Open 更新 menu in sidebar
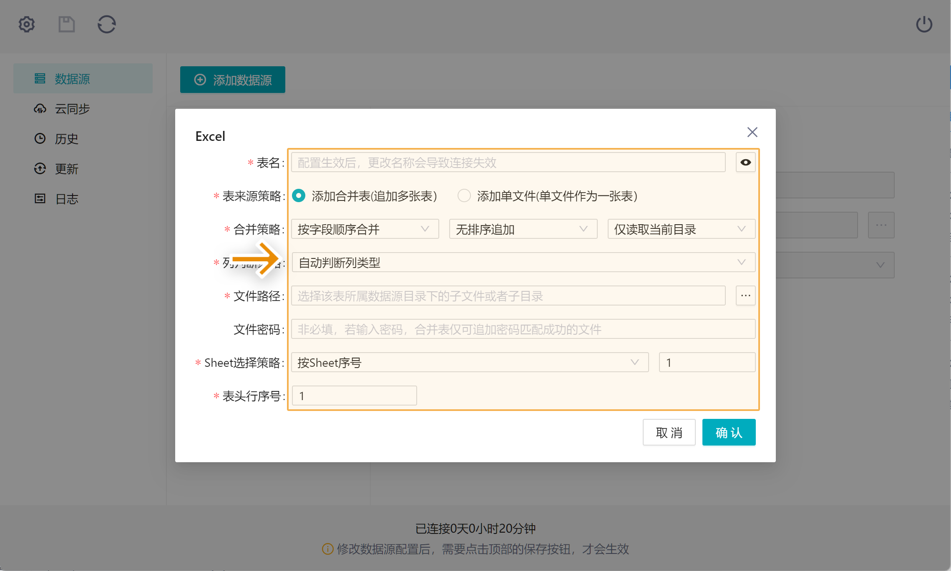The image size is (951, 571). [67, 169]
